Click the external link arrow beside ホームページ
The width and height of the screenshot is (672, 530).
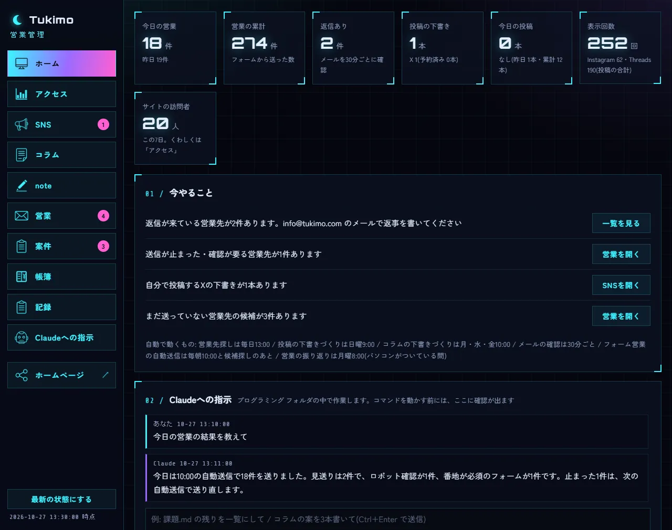105,375
